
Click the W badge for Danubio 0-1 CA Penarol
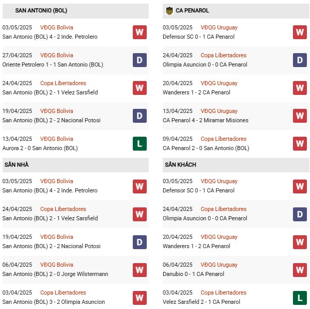click(x=300, y=270)
